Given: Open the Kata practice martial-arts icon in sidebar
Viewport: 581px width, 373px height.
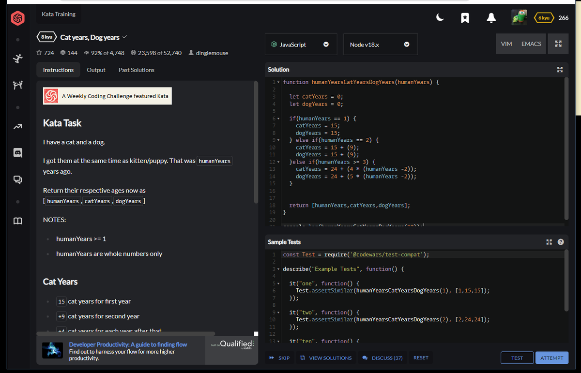Looking at the screenshot, I should (17, 59).
